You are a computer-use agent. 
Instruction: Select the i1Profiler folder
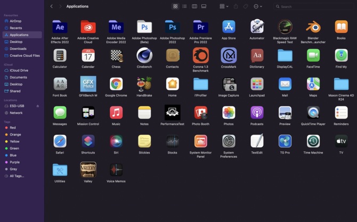tap(200, 84)
